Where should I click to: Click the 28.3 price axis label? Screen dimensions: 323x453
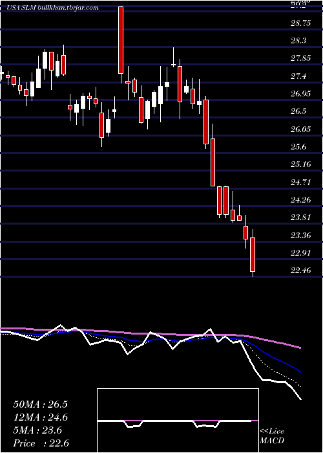tap(298, 41)
